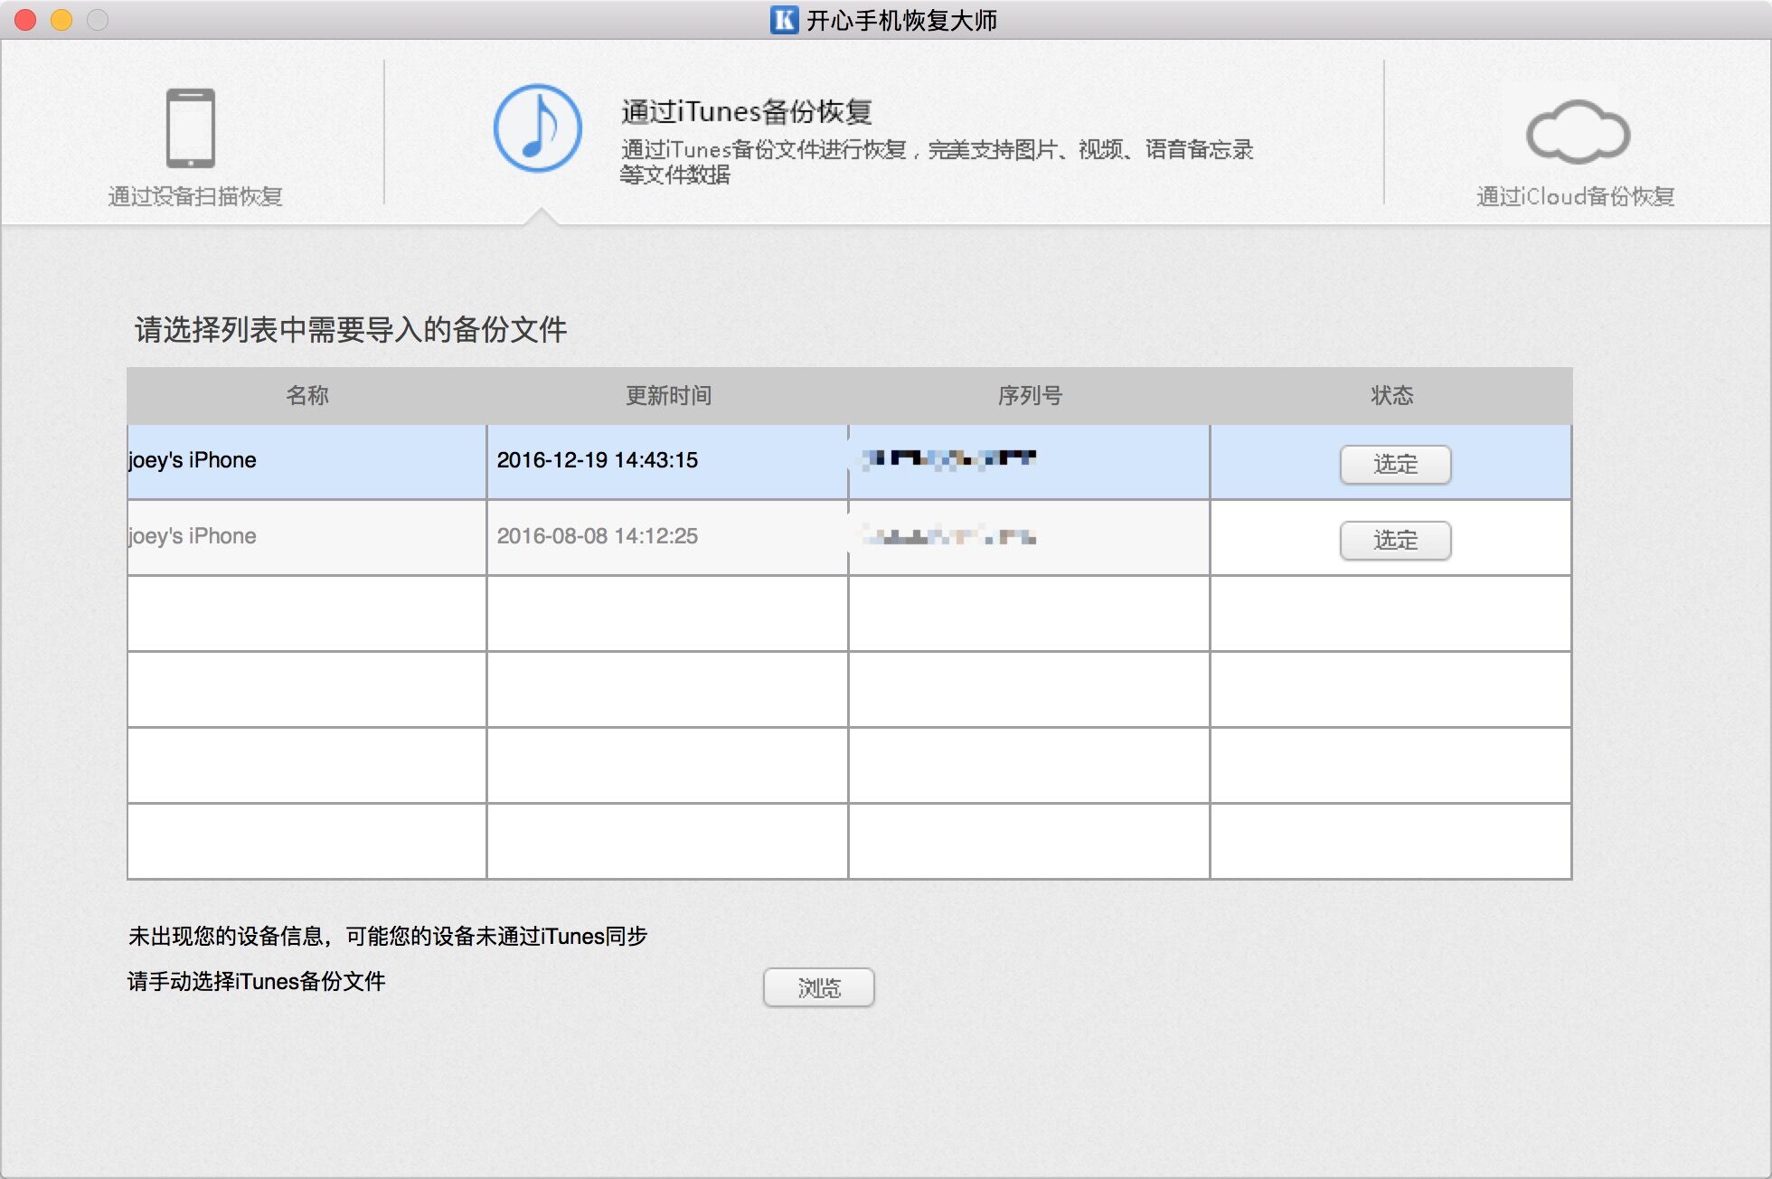Click the blurred serial number in second row

tap(947, 534)
